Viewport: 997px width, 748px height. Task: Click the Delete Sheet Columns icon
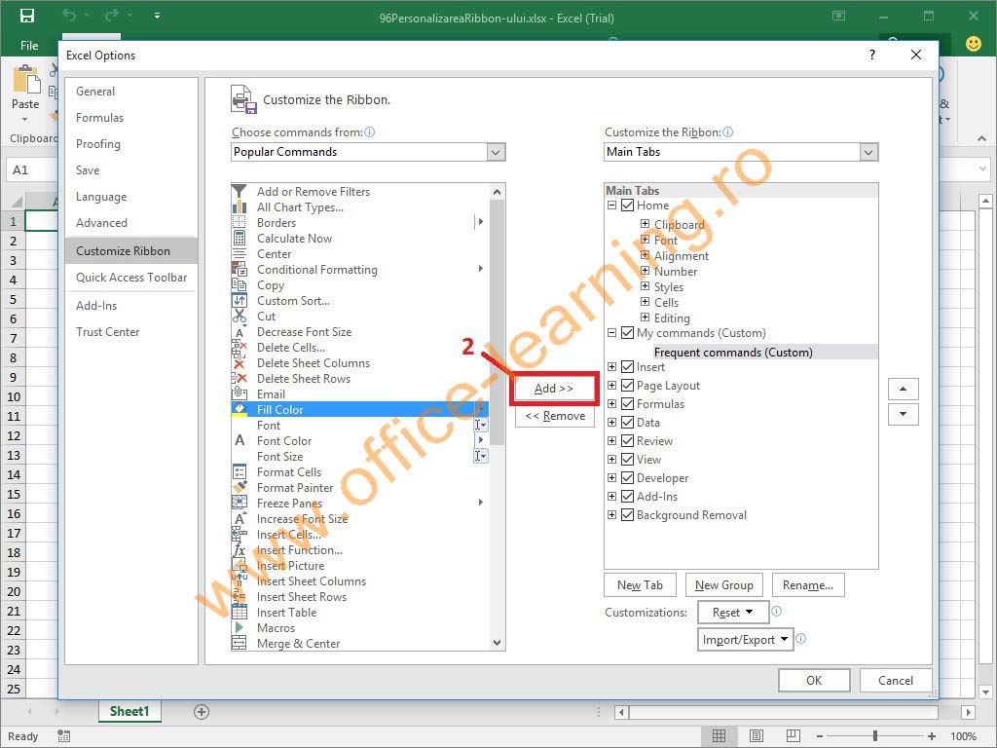click(x=240, y=363)
